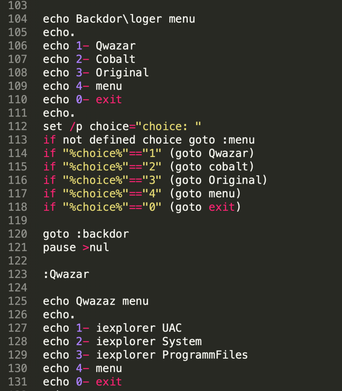Click the pink "exit" on line 118
This screenshot has height=391, width=342.
[x=221, y=207]
